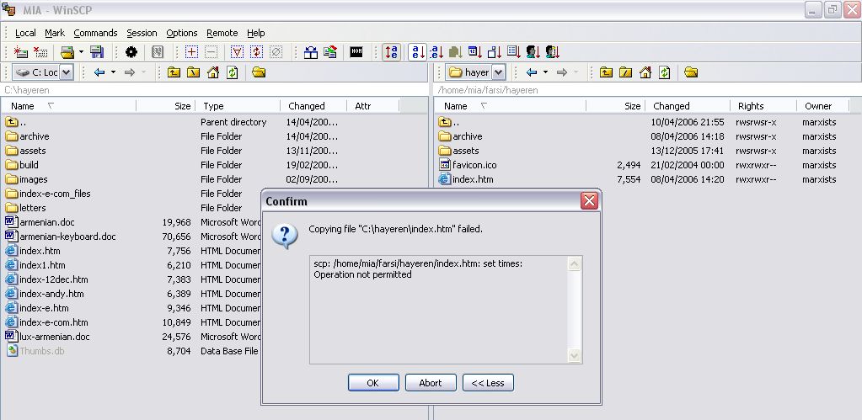Open the local drive C: dropdown
The height and width of the screenshot is (420, 862).
tap(67, 72)
